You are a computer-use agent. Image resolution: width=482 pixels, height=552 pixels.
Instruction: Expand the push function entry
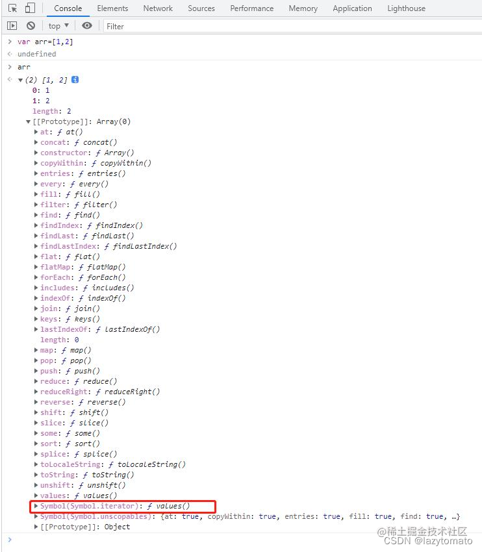pos(36,371)
